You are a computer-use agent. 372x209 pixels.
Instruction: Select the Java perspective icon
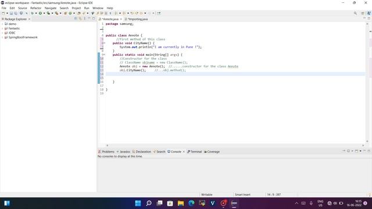click(x=369, y=13)
